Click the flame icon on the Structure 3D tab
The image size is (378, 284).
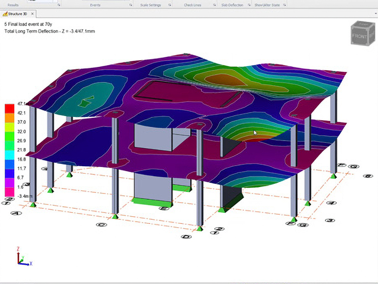[5, 14]
